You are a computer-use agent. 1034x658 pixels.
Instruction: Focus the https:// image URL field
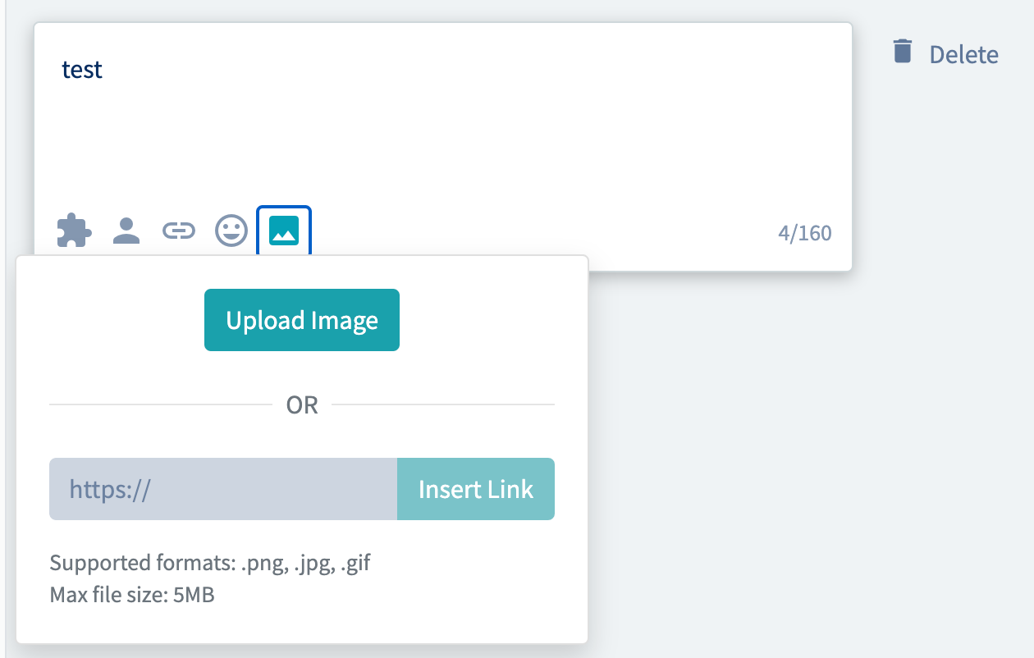tap(223, 489)
